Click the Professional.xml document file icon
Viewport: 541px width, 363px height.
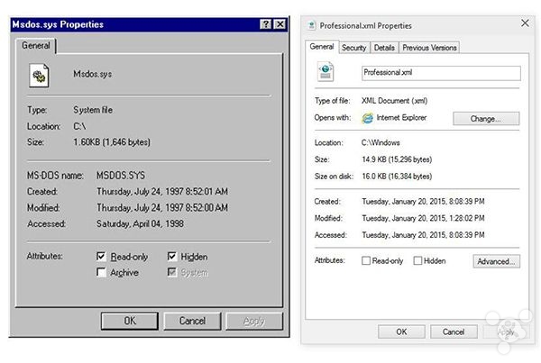coord(326,71)
